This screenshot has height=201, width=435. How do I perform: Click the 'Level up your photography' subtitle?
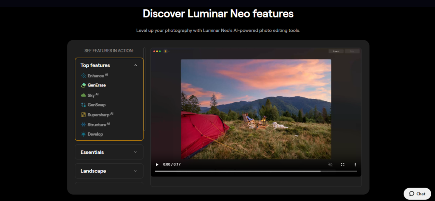(218, 31)
